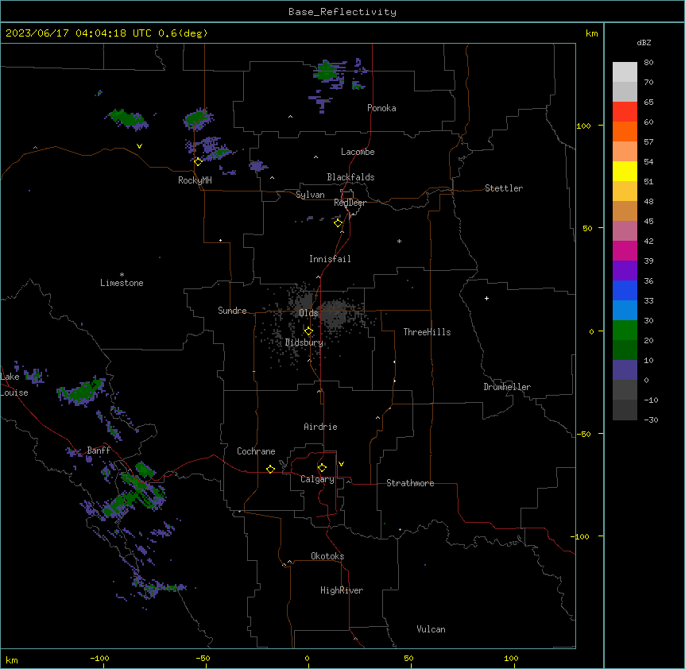Click the Didsbury label

tap(304, 342)
